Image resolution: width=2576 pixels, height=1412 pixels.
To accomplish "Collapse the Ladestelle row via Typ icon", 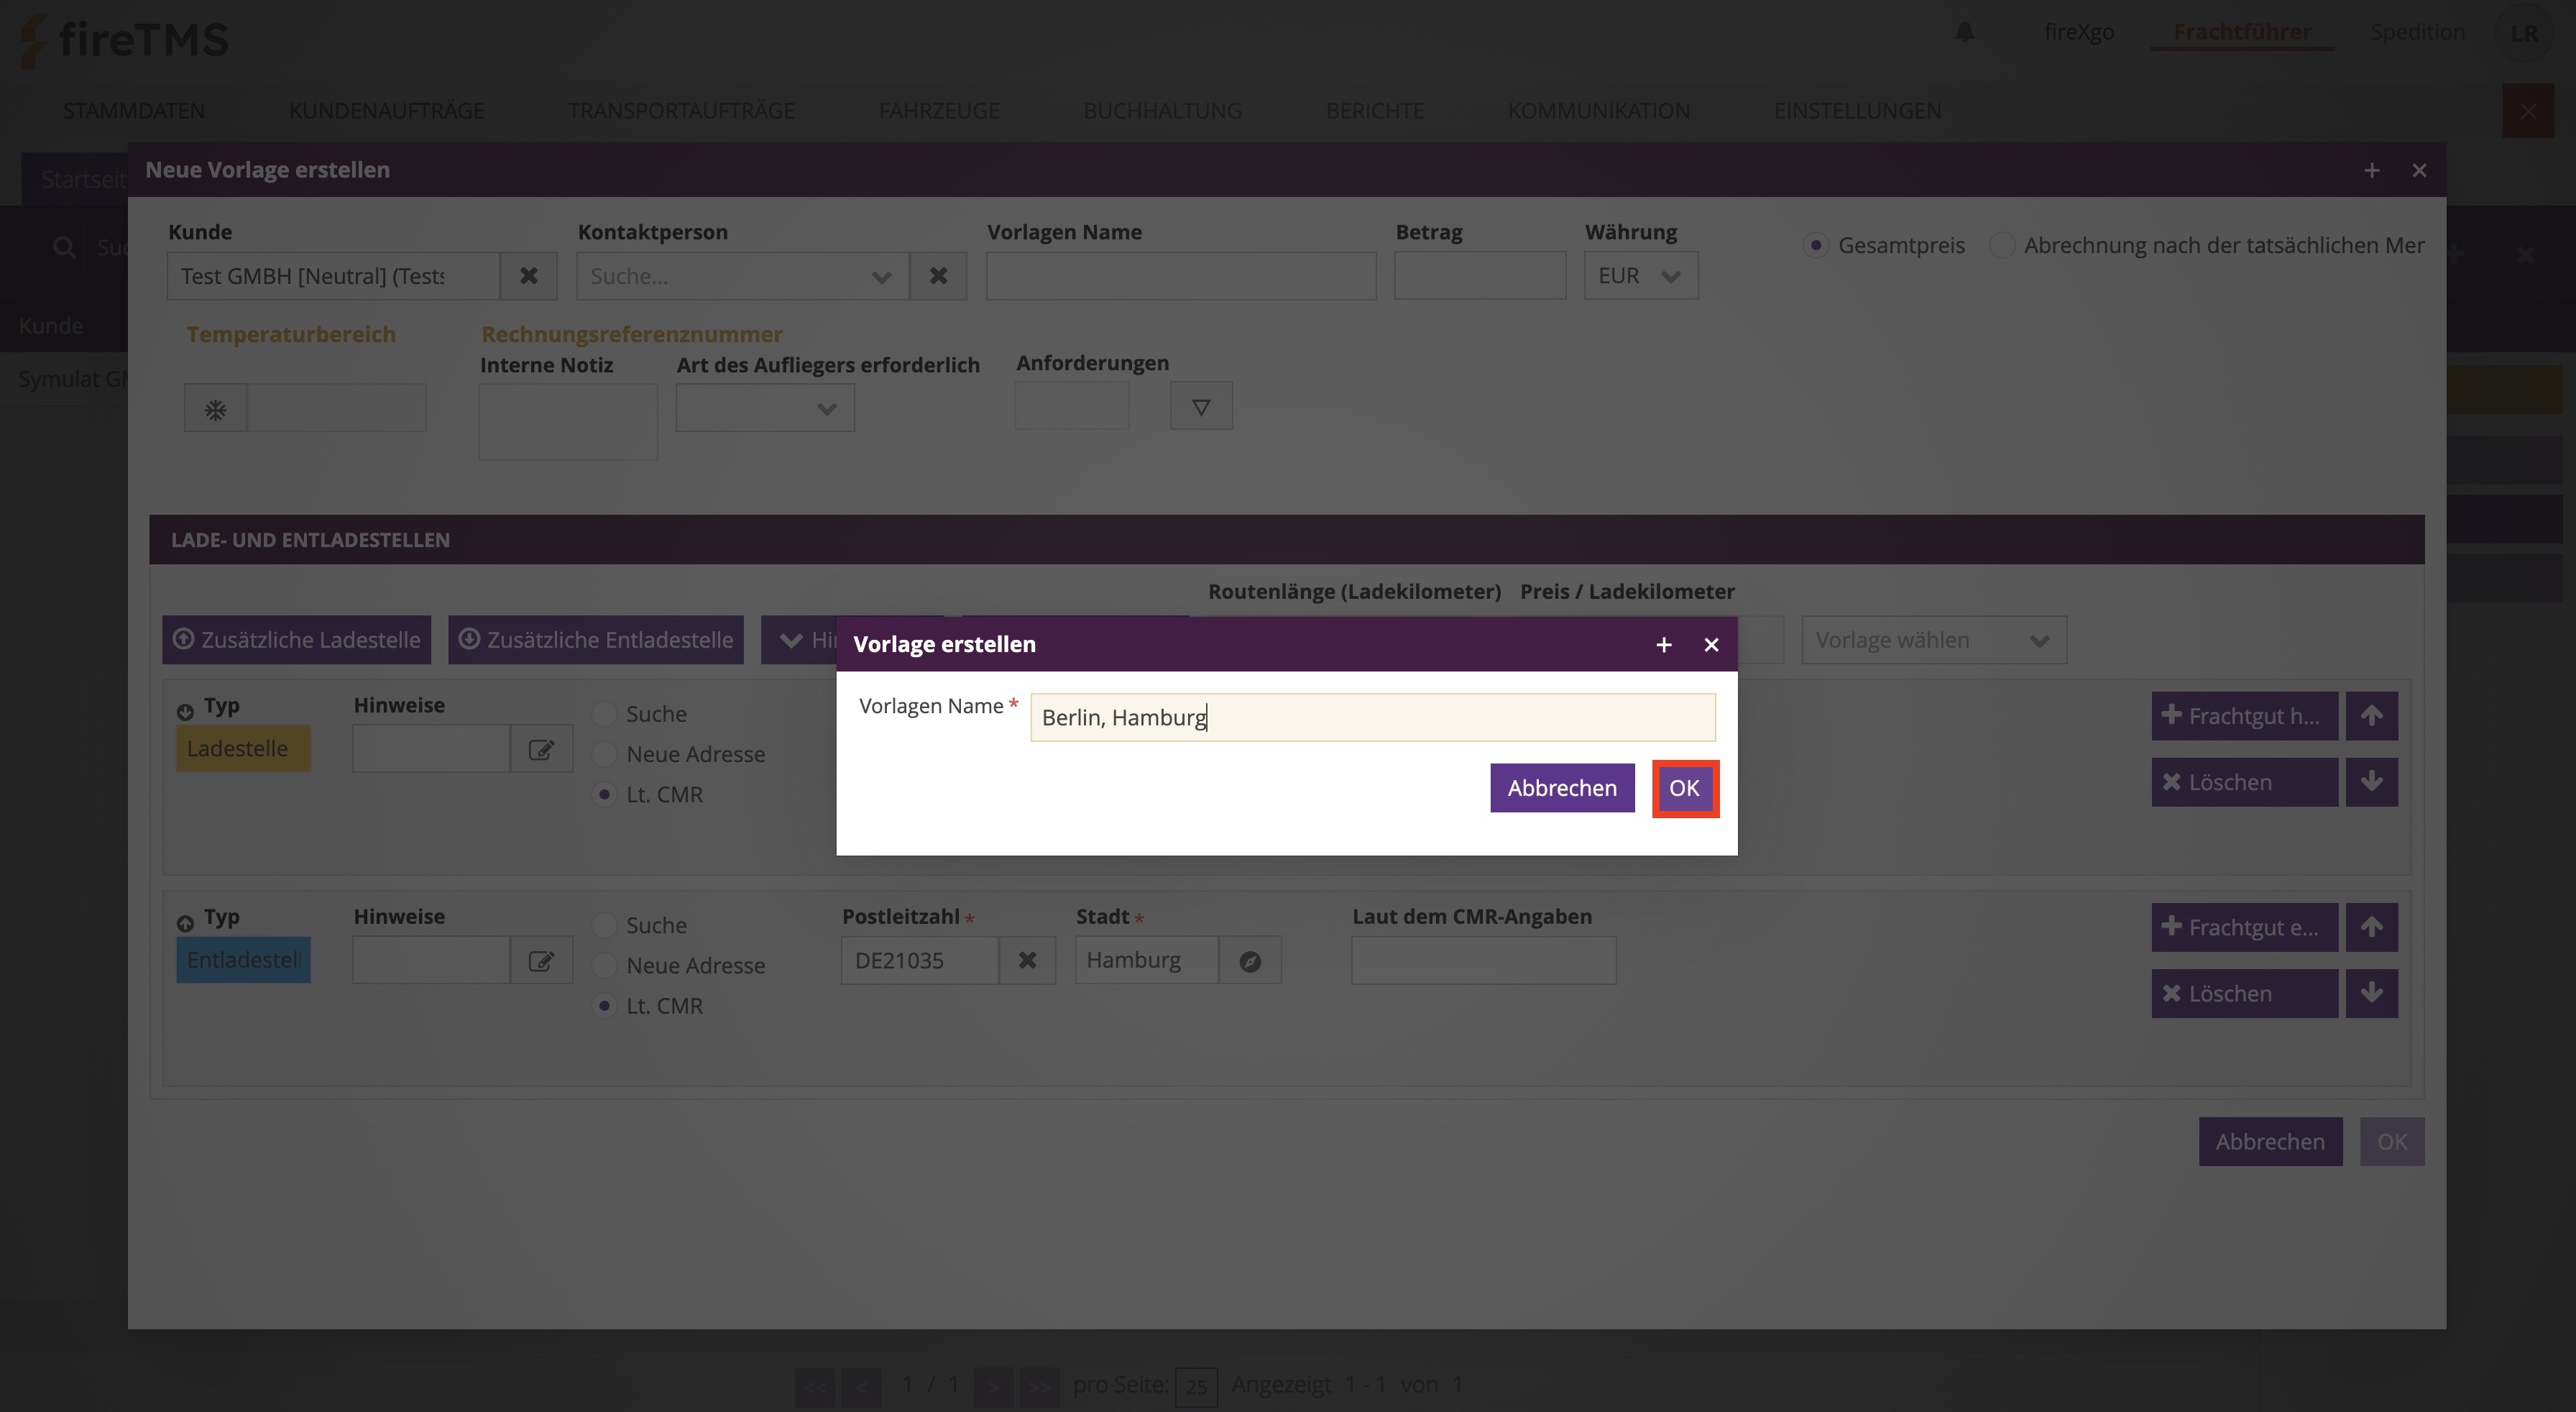I will point(185,712).
